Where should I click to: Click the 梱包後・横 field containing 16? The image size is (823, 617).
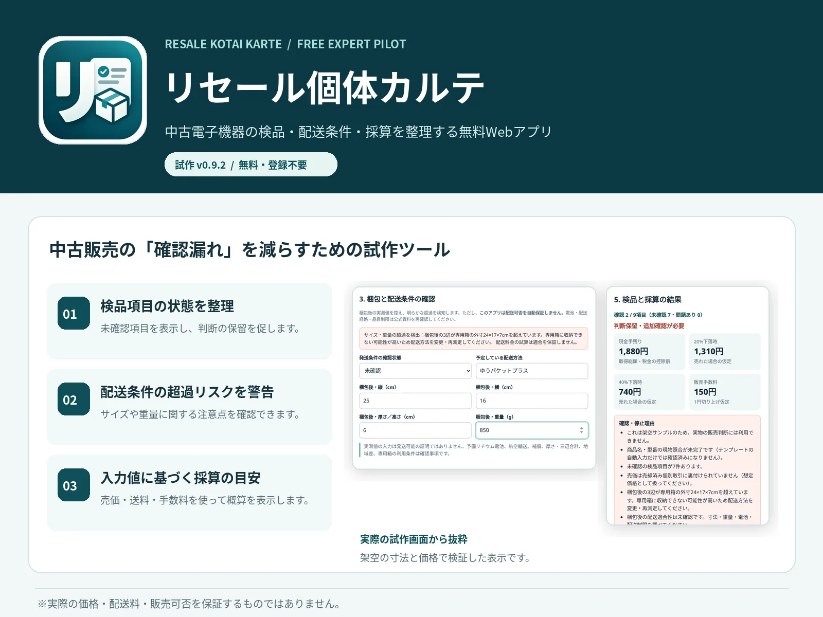pyautogui.click(x=532, y=401)
